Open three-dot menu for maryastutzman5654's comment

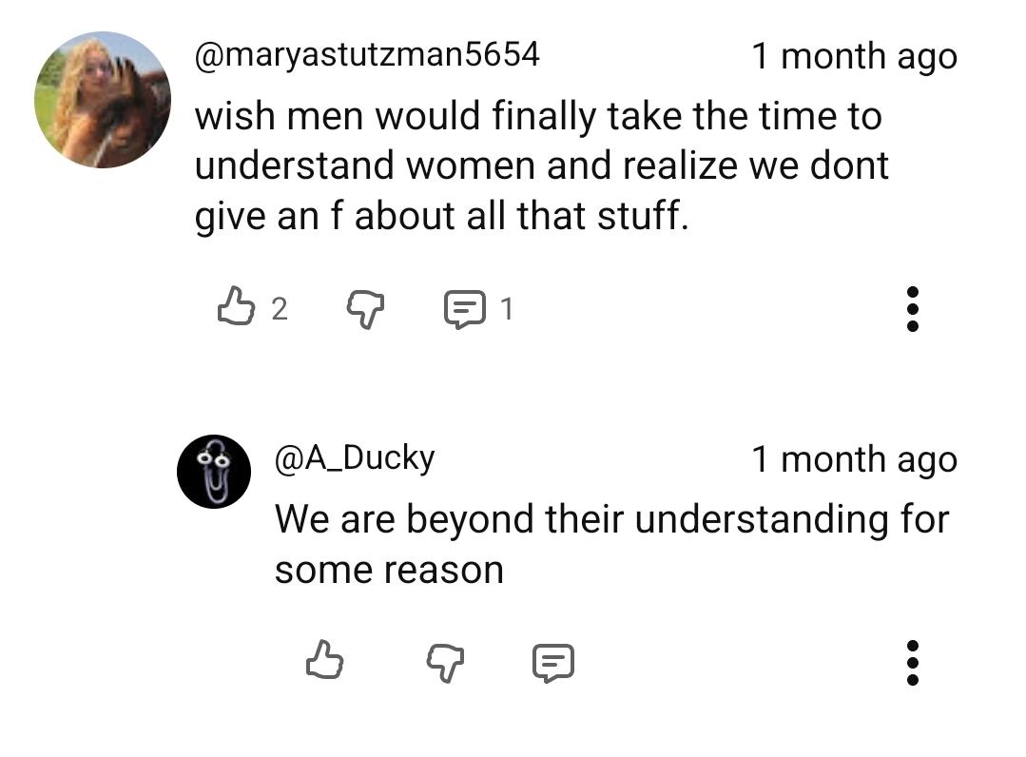click(x=912, y=309)
